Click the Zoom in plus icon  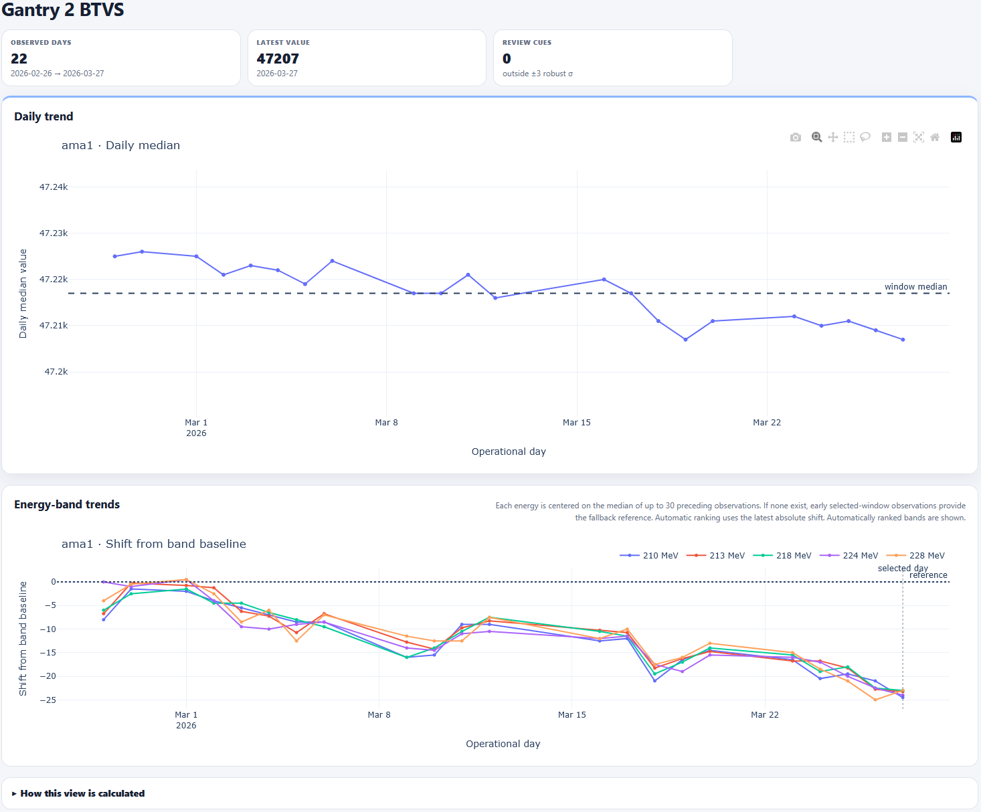887,137
